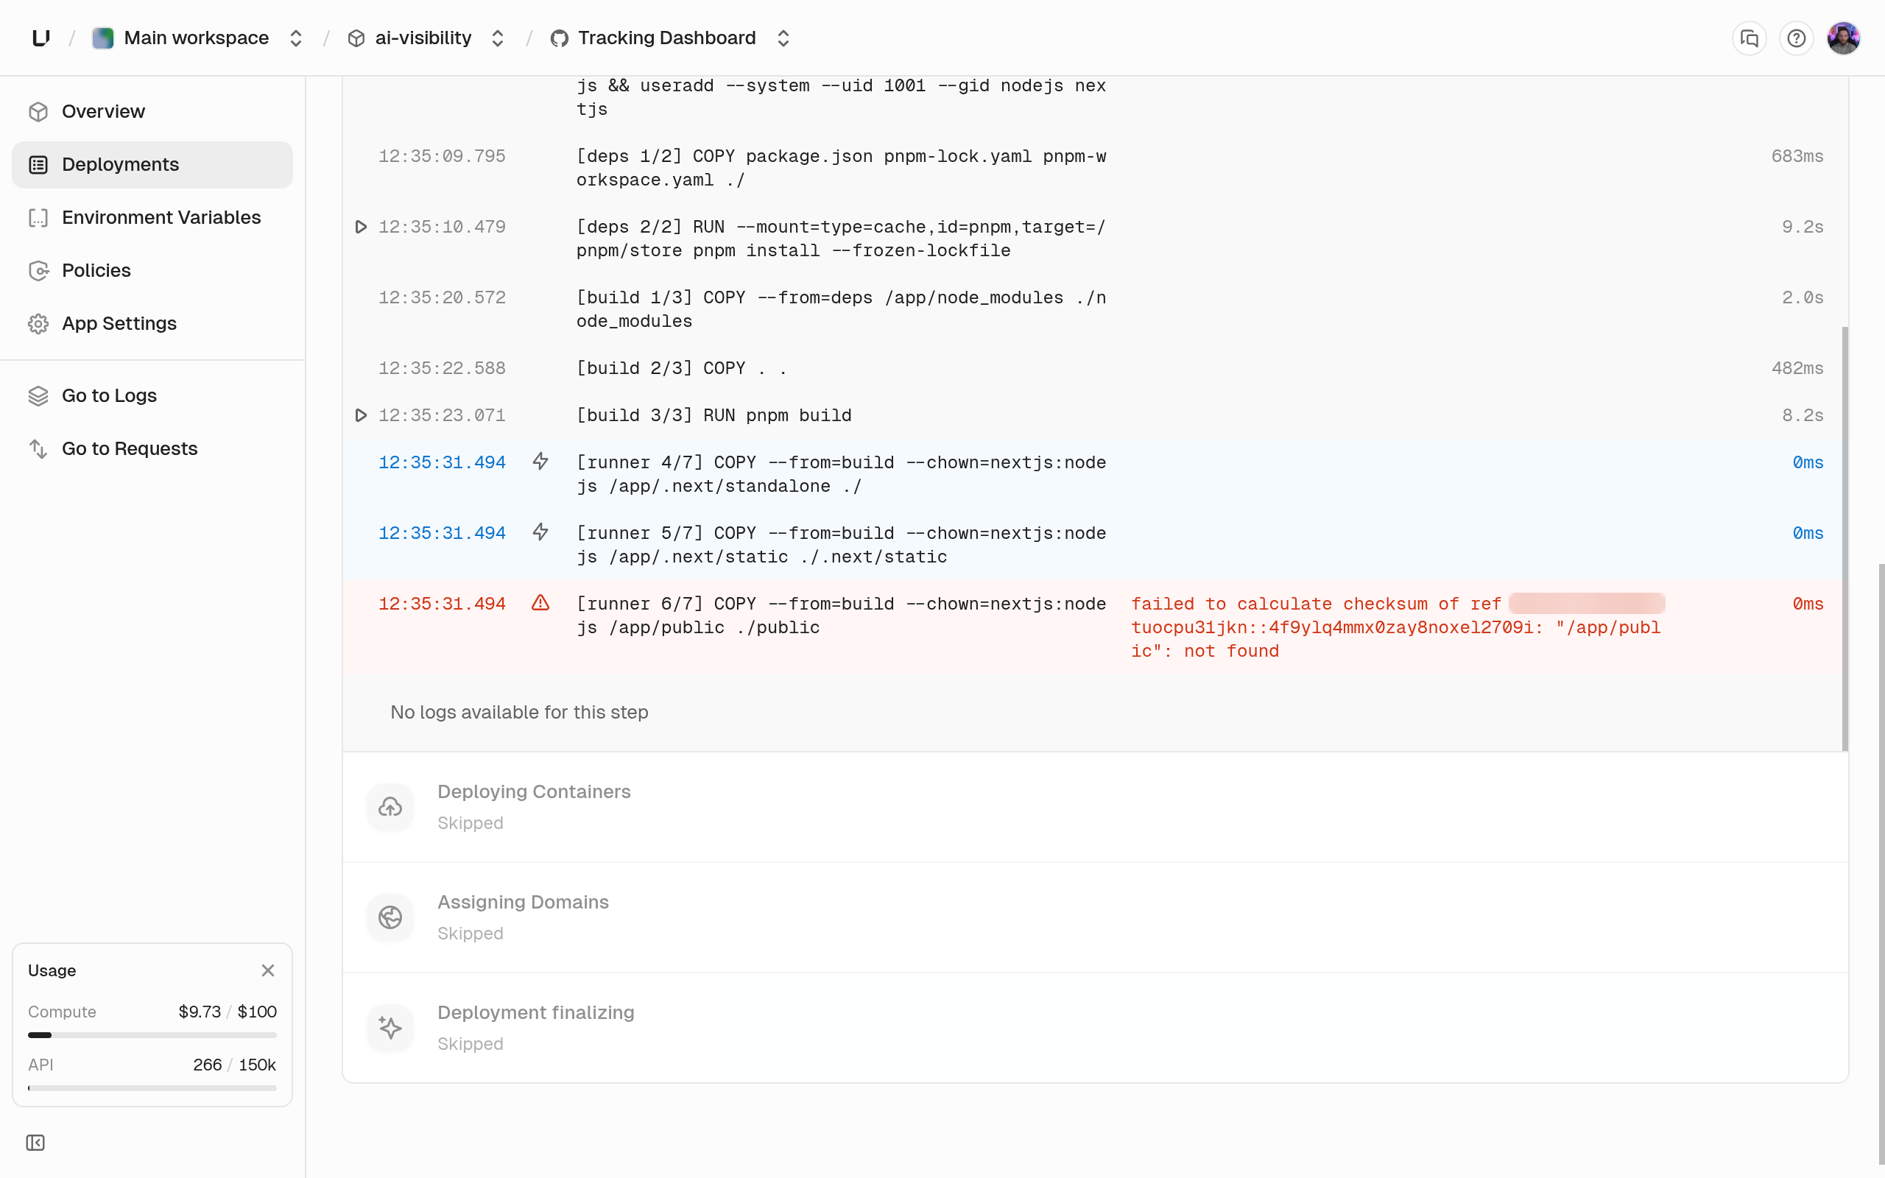Open the workspace switcher chevrons

(x=295, y=38)
